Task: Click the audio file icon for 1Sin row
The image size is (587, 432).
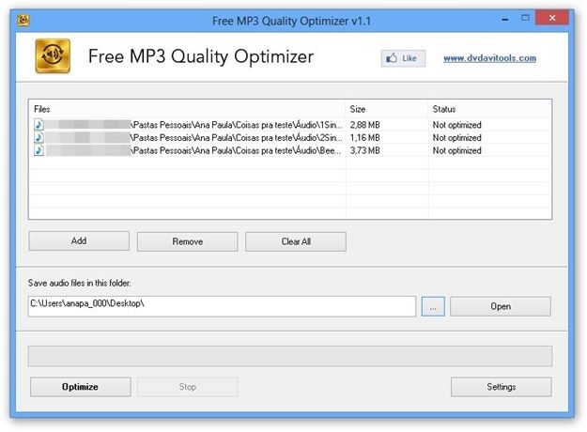Action: pos(39,124)
